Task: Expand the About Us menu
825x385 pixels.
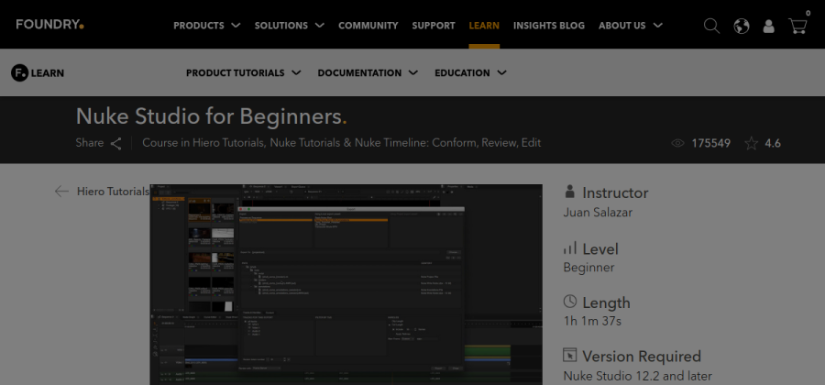Action: [631, 26]
